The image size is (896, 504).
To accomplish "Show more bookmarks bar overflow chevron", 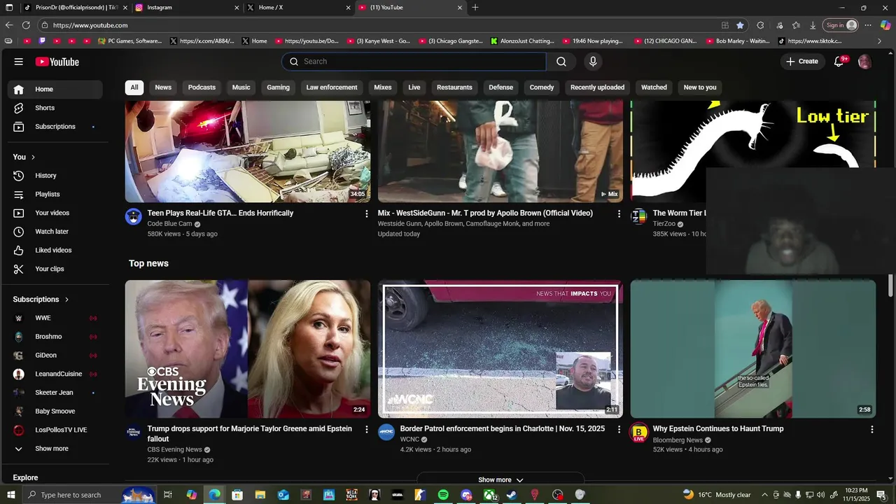I will point(880,41).
